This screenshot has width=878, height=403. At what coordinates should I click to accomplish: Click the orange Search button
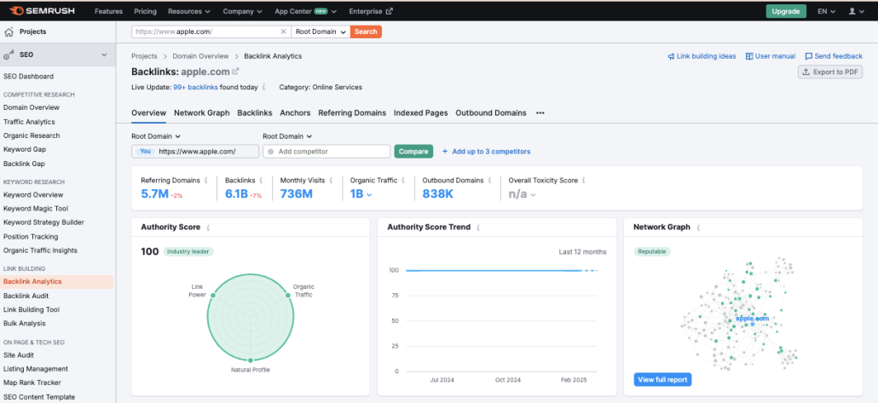[367, 32]
